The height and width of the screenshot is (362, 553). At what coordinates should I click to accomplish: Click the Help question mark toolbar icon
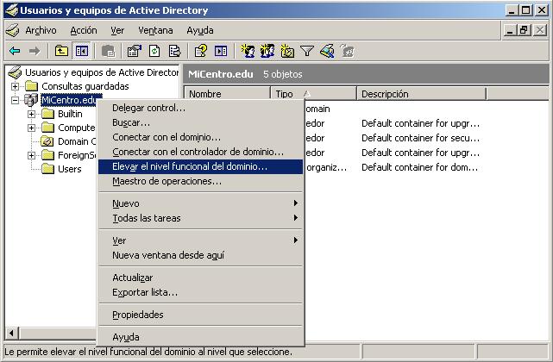pyautogui.click(x=200, y=51)
